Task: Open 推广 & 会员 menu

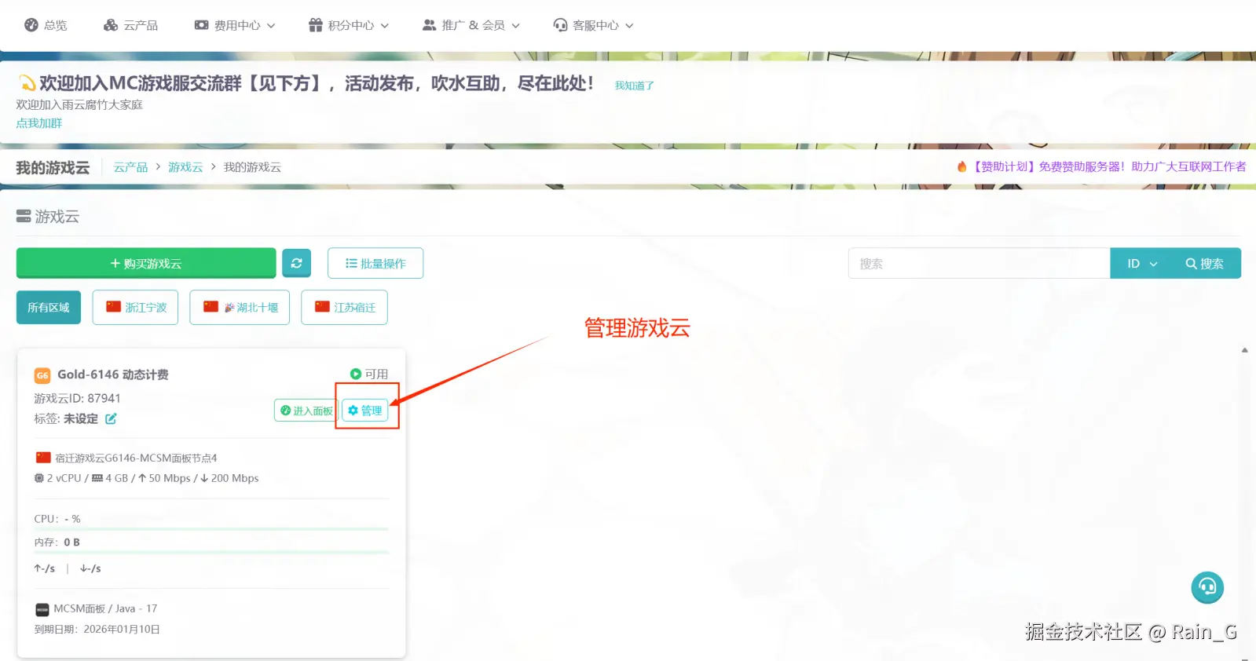Action: coord(471,25)
